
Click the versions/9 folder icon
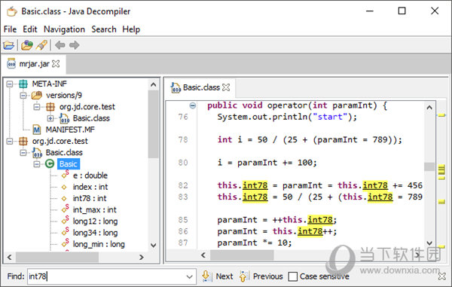[x=37, y=95]
